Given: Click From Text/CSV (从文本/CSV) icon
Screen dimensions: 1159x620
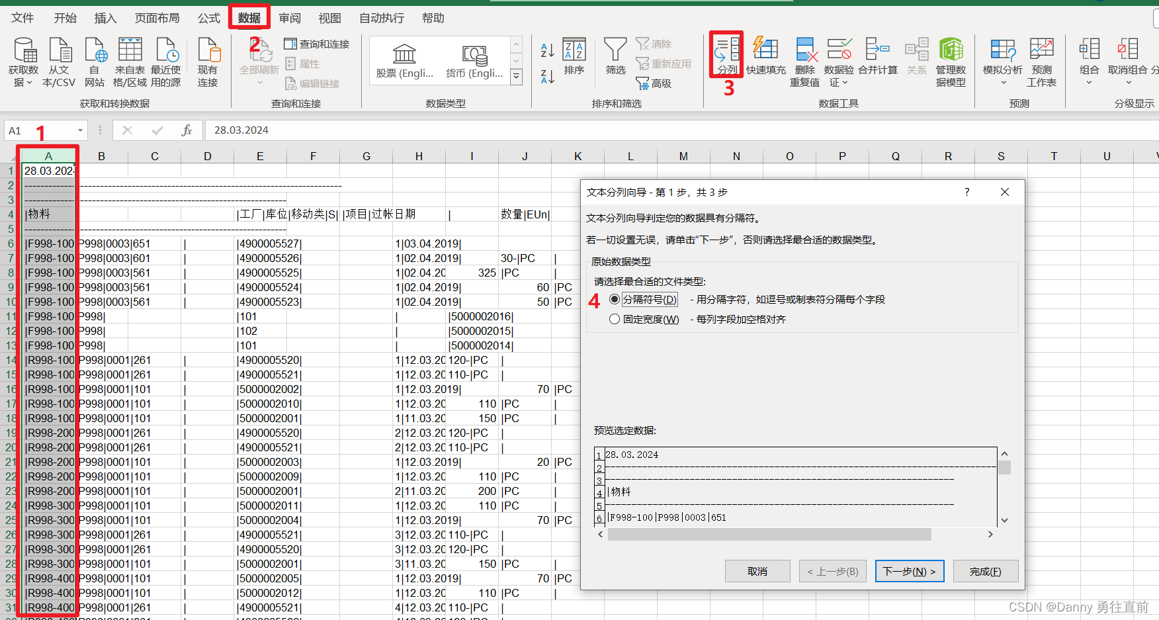Looking at the screenshot, I should pyautogui.click(x=60, y=50).
